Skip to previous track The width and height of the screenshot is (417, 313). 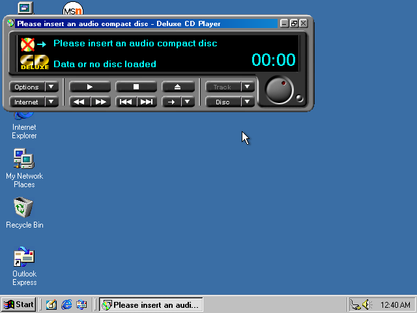pyautogui.click(x=126, y=102)
